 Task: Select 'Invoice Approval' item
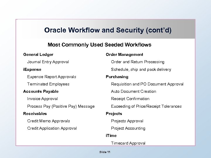[42, 99]
